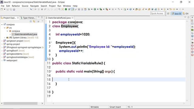The width and height of the screenshot is (194, 109).
Task: Collapse the src folder node
Action: pos(5,28)
